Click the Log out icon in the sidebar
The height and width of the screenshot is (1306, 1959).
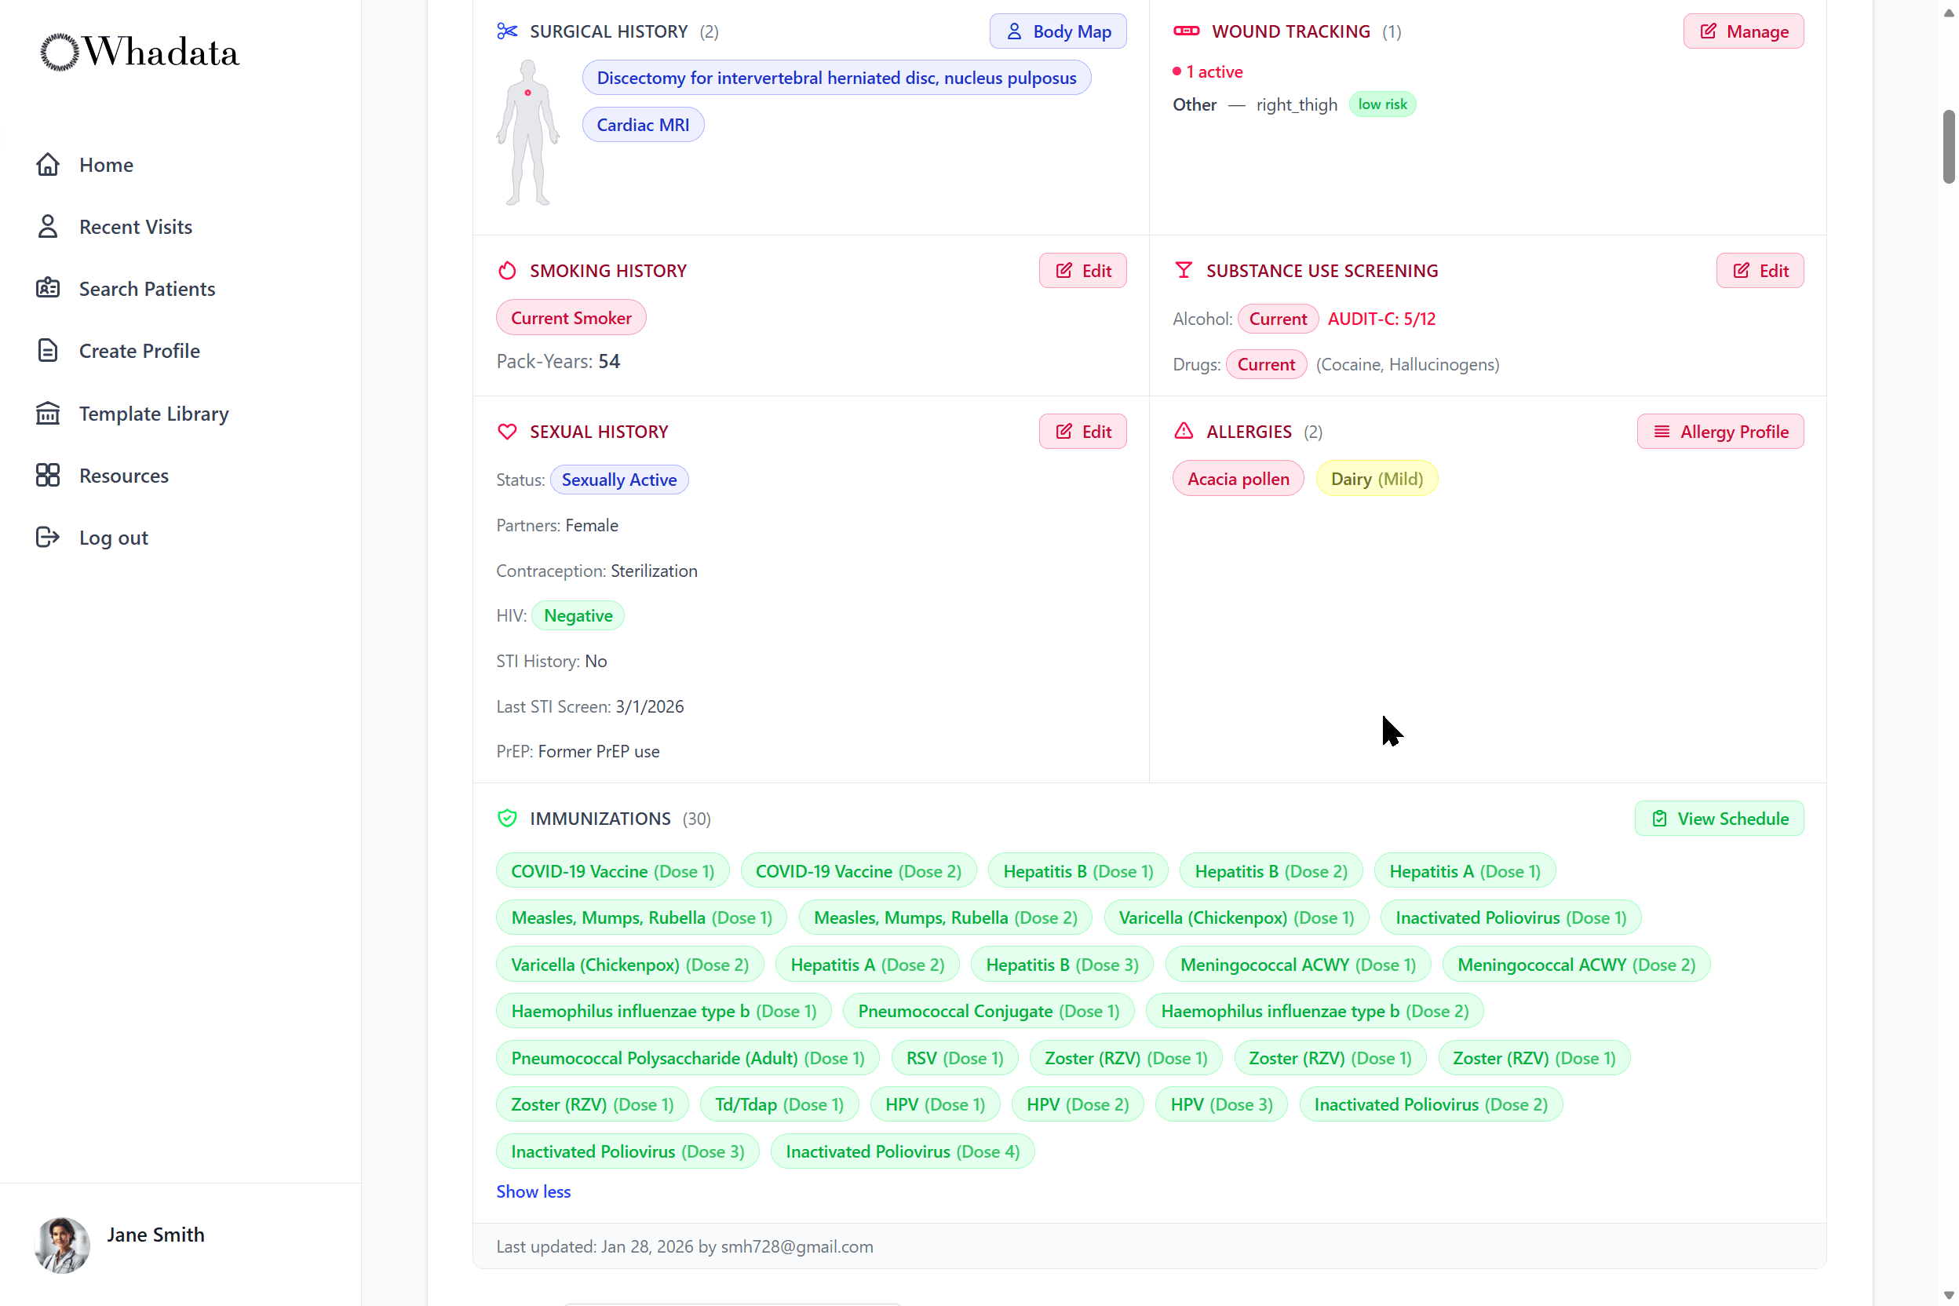point(47,537)
